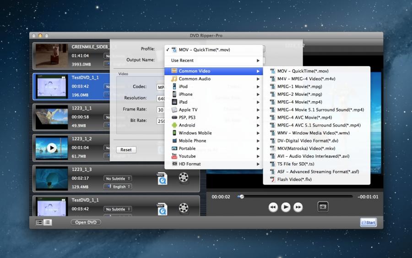Open the No Subtitle dropdown in the bottom TestDVD_1_1 row
The image size is (412, 258).
click(118, 209)
